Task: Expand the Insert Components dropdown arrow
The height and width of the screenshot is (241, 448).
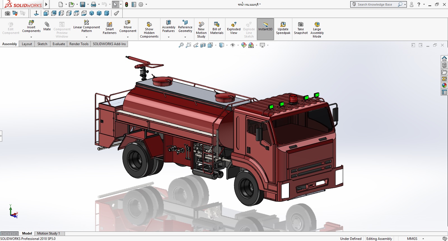Action: pyautogui.click(x=31, y=37)
